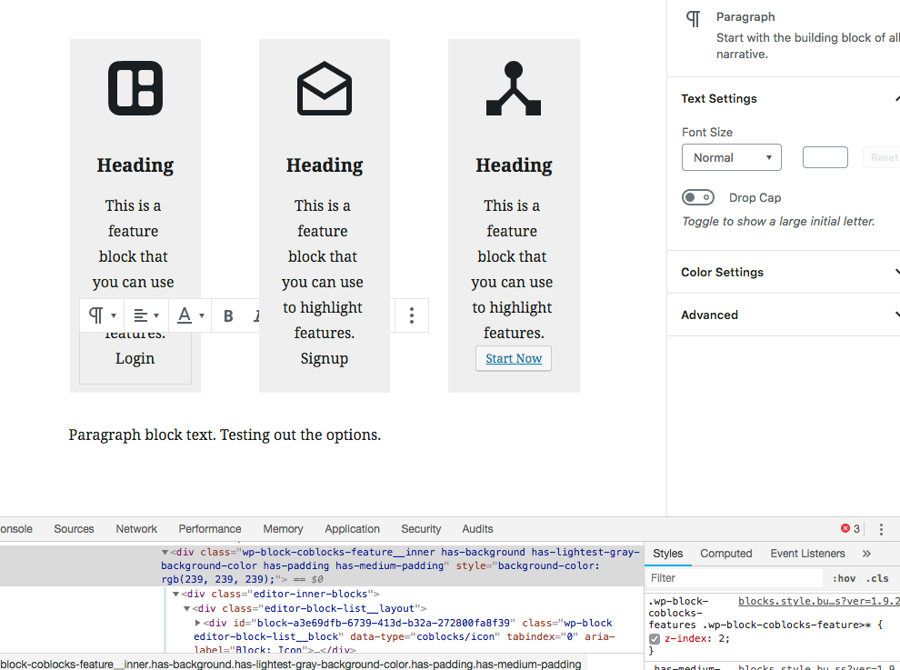The height and width of the screenshot is (670, 900).
Task: Toggle bold formatting
Action: pos(228,315)
